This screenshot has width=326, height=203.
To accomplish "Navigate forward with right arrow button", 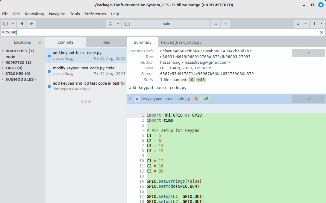I will tap(31, 24).
